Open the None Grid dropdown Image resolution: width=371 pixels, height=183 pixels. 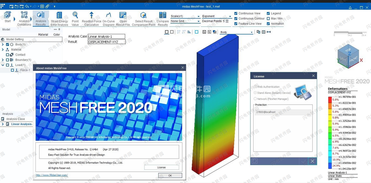185,21
